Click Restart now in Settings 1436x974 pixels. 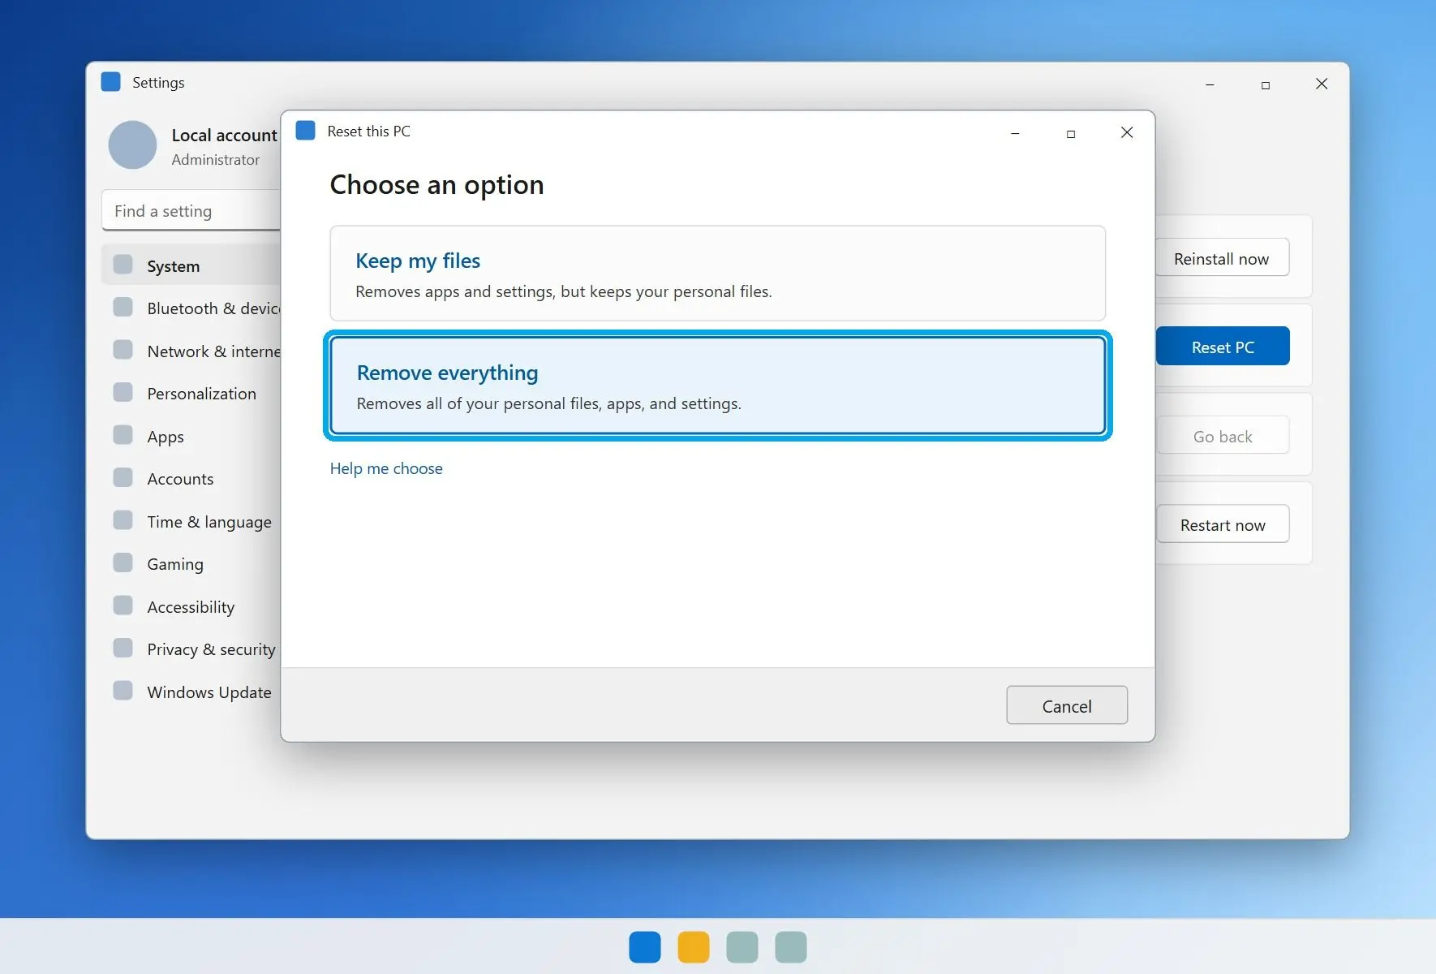tap(1223, 524)
